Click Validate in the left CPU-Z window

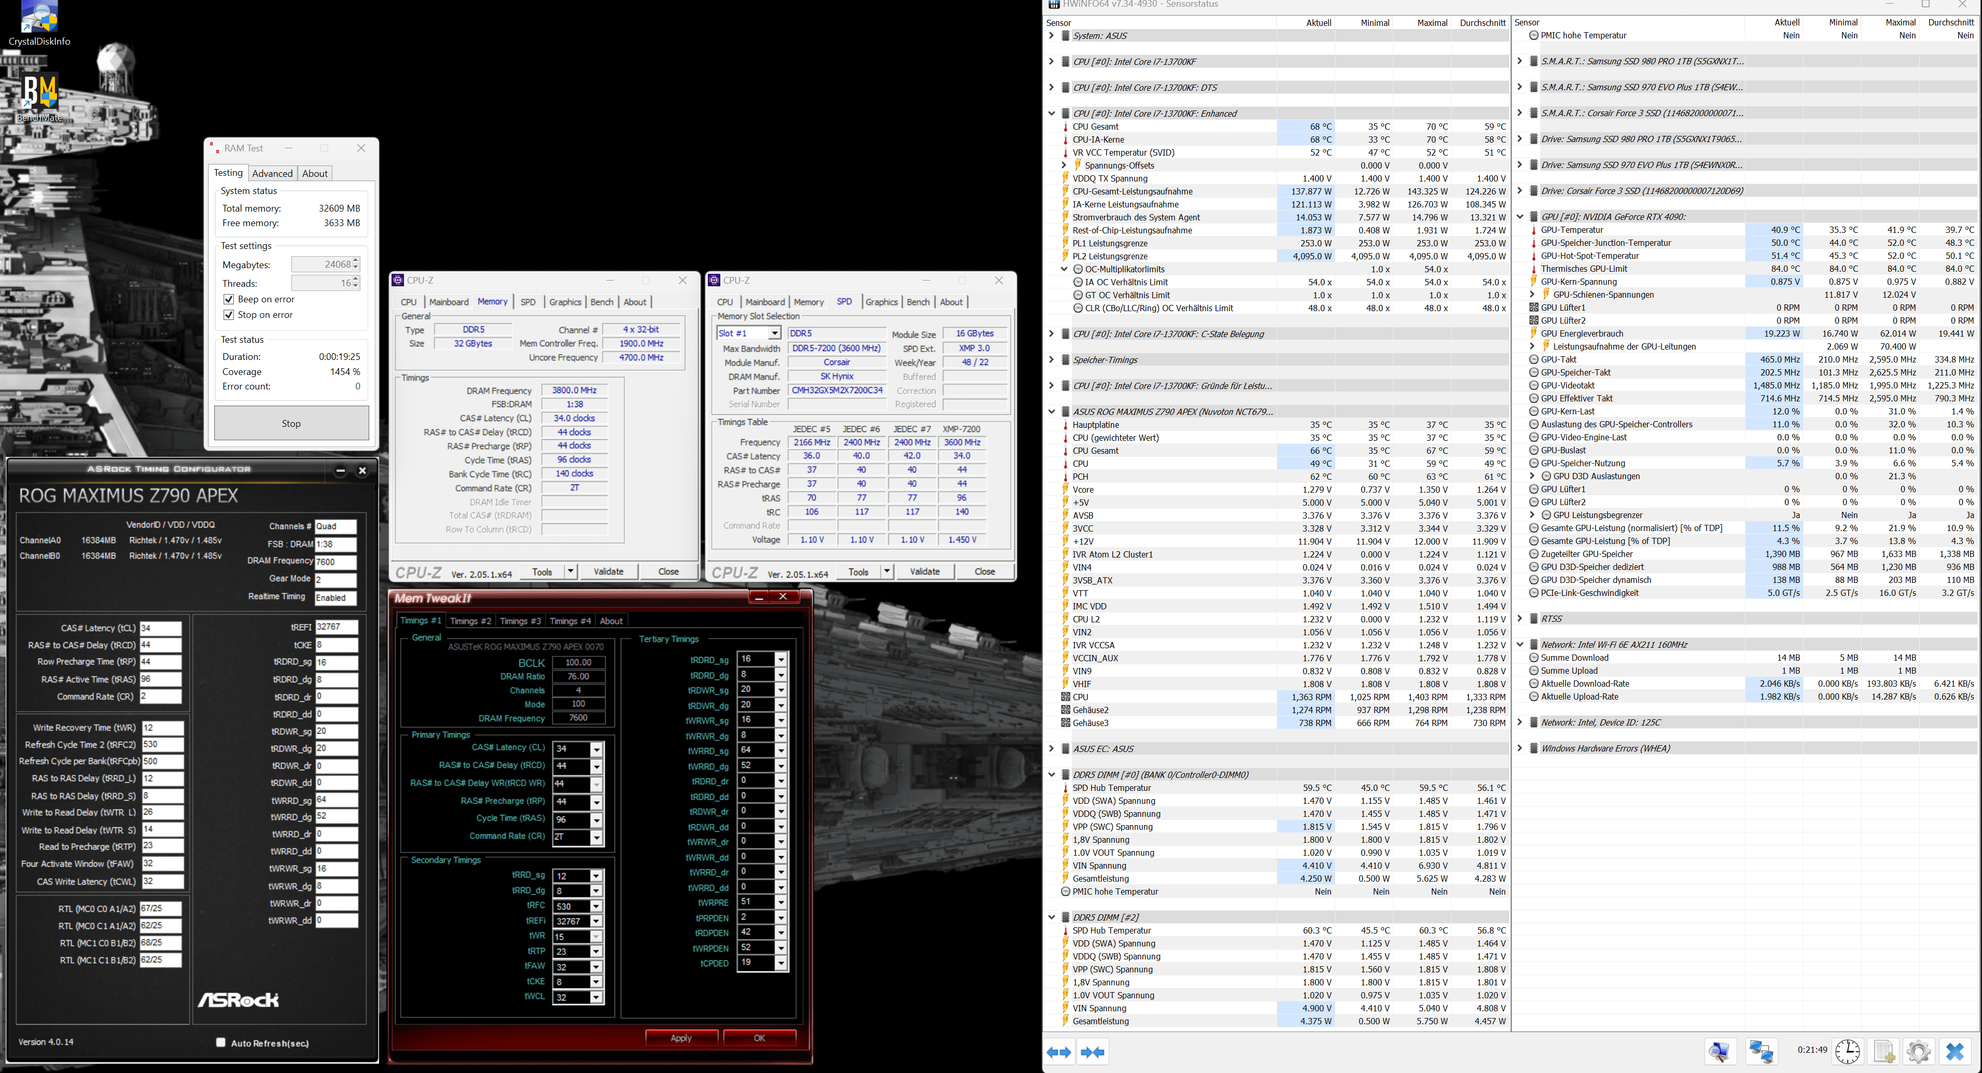pyautogui.click(x=609, y=571)
